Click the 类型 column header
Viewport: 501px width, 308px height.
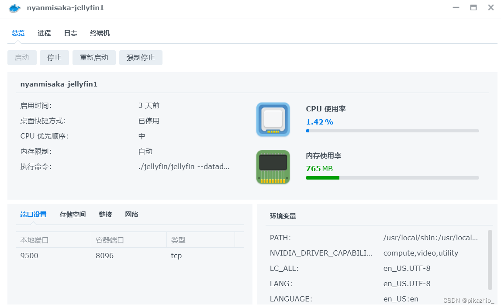(x=200, y=240)
